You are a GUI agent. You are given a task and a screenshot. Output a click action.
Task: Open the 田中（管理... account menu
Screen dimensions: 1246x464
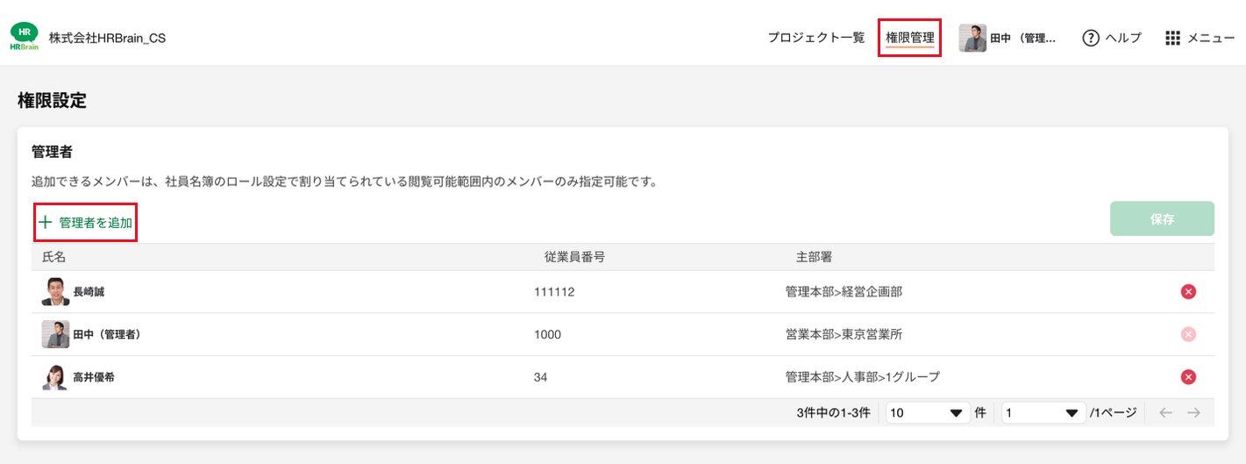(x=1022, y=39)
